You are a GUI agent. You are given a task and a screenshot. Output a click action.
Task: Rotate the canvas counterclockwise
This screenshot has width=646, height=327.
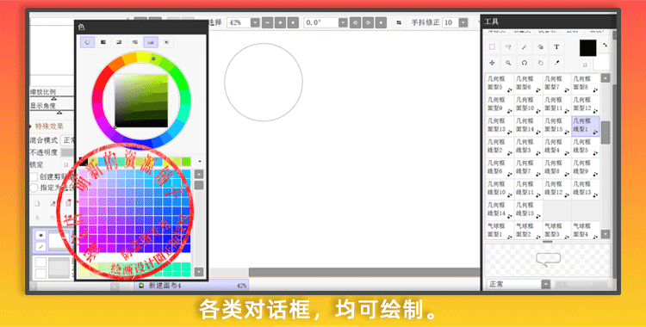pyautogui.click(x=355, y=22)
